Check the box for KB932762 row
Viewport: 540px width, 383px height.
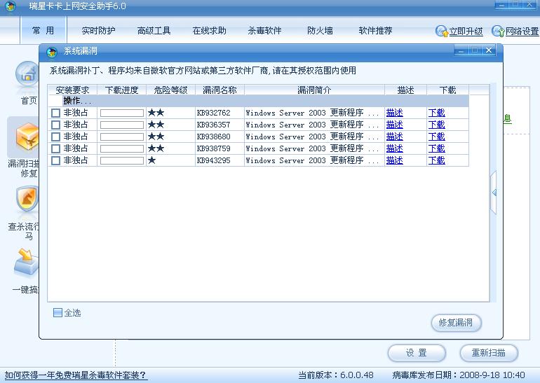(x=55, y=113)
